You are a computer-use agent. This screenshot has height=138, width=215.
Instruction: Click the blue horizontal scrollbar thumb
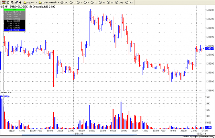coord(79,135)
